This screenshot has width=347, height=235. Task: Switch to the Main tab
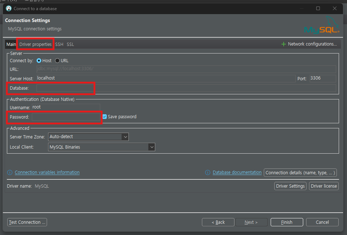[11, 44]
